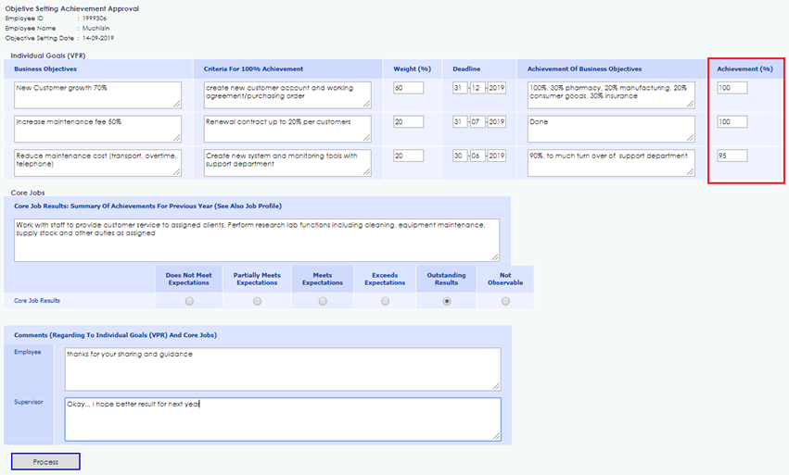Select 'Outstanding Results' radio button
Screen dimensions: 789x475
(447, 301)
